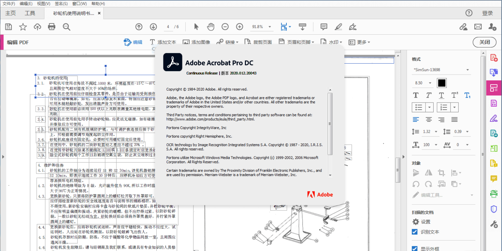The image size is (502, 251).
Task: Activate the Hand pan tool
Action: pos(211,27)
